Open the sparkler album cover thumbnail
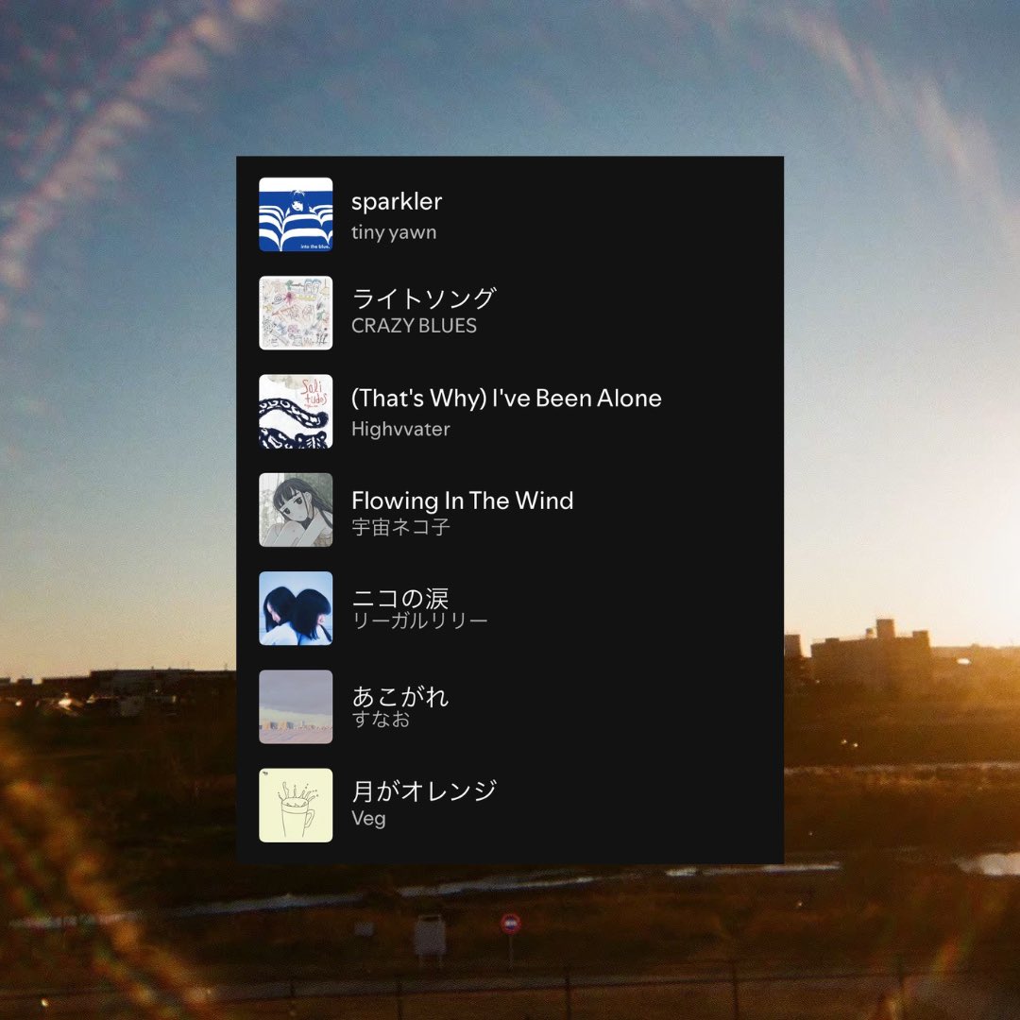This screenshot has height=1020, width=1020. click(296, 214)
